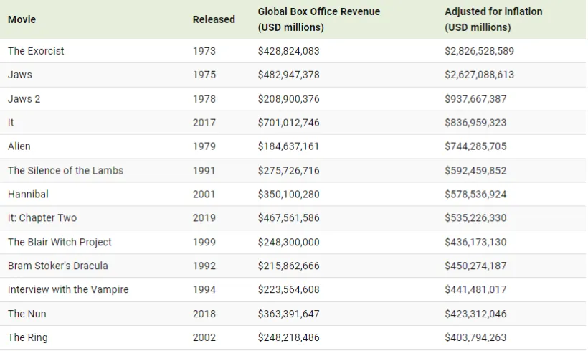The image size is (588, 351).
Task: Select the Jaws 2 title cell
Action: tap(24, 99)
